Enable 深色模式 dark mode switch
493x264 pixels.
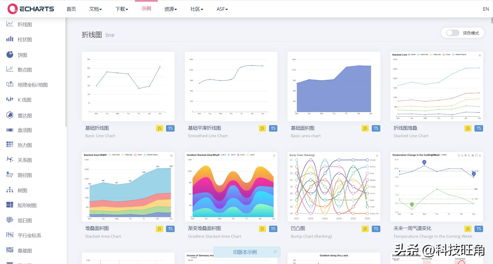coord(452,33)
